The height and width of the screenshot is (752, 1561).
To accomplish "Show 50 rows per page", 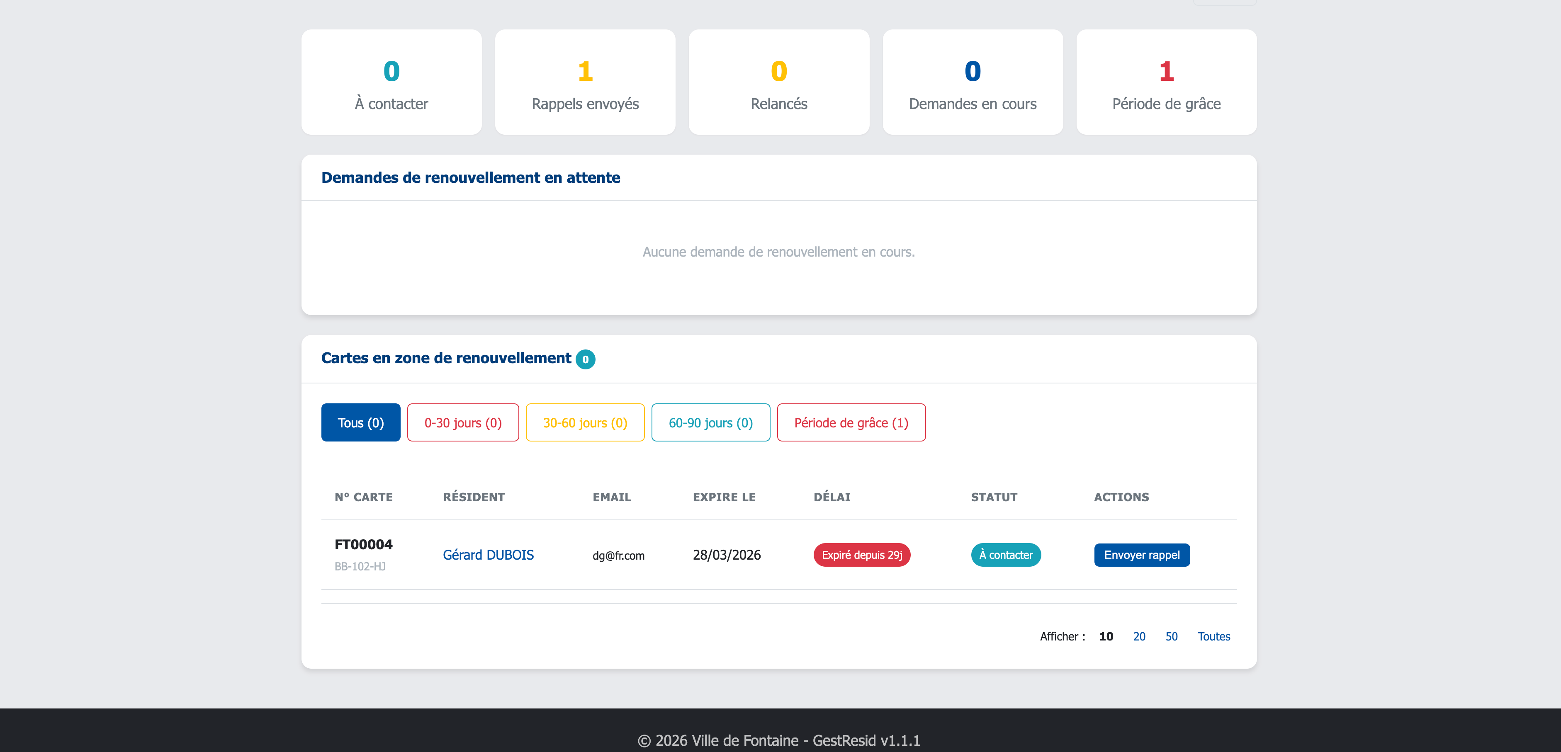I will coord(1171,636).
